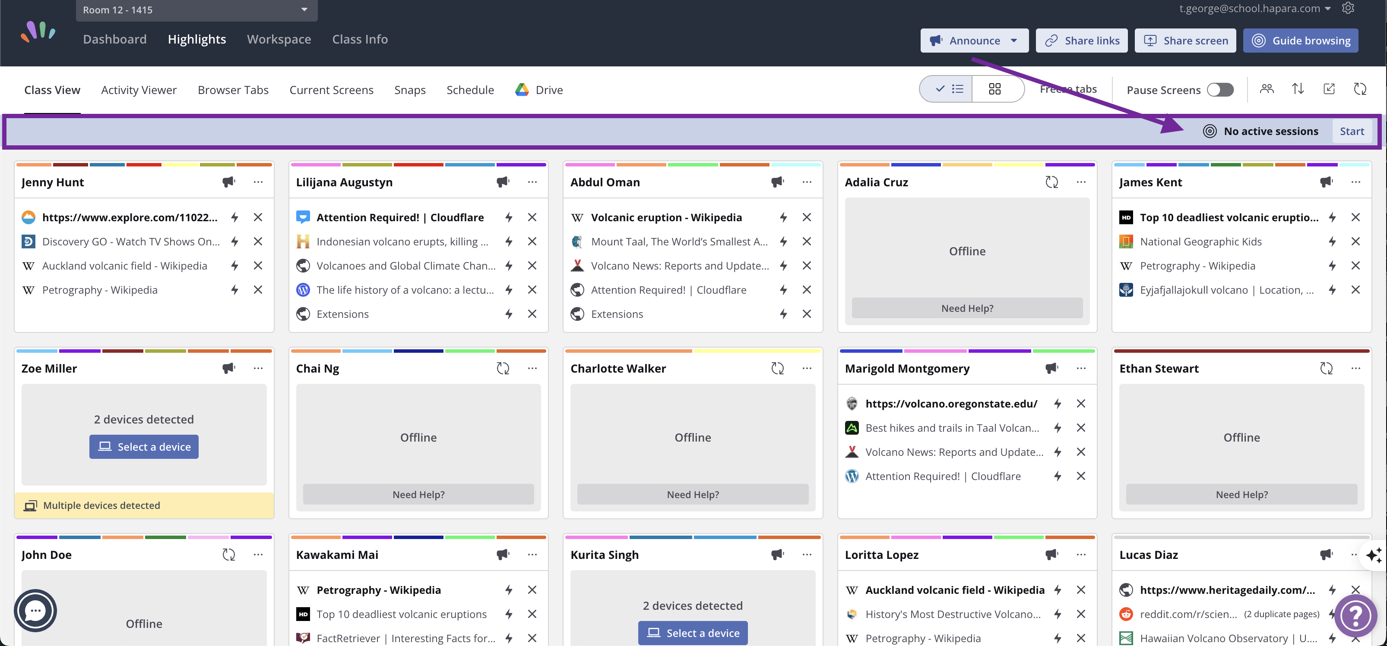Refresh Chai Ng's card status

pos(503,368)
